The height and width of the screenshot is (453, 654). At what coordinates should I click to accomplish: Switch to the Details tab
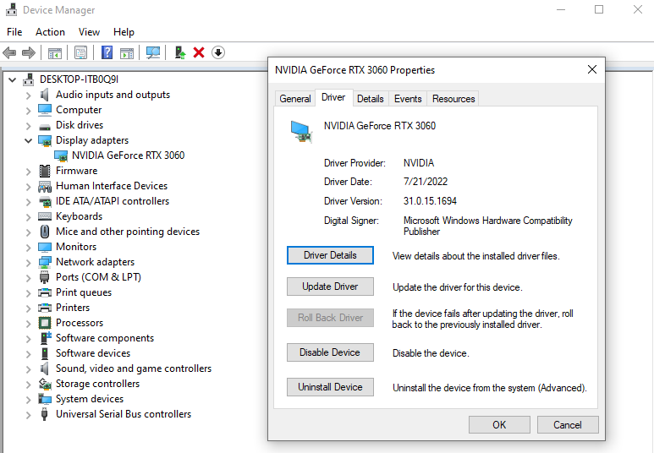pyautogui.click(x=371, y=98)
